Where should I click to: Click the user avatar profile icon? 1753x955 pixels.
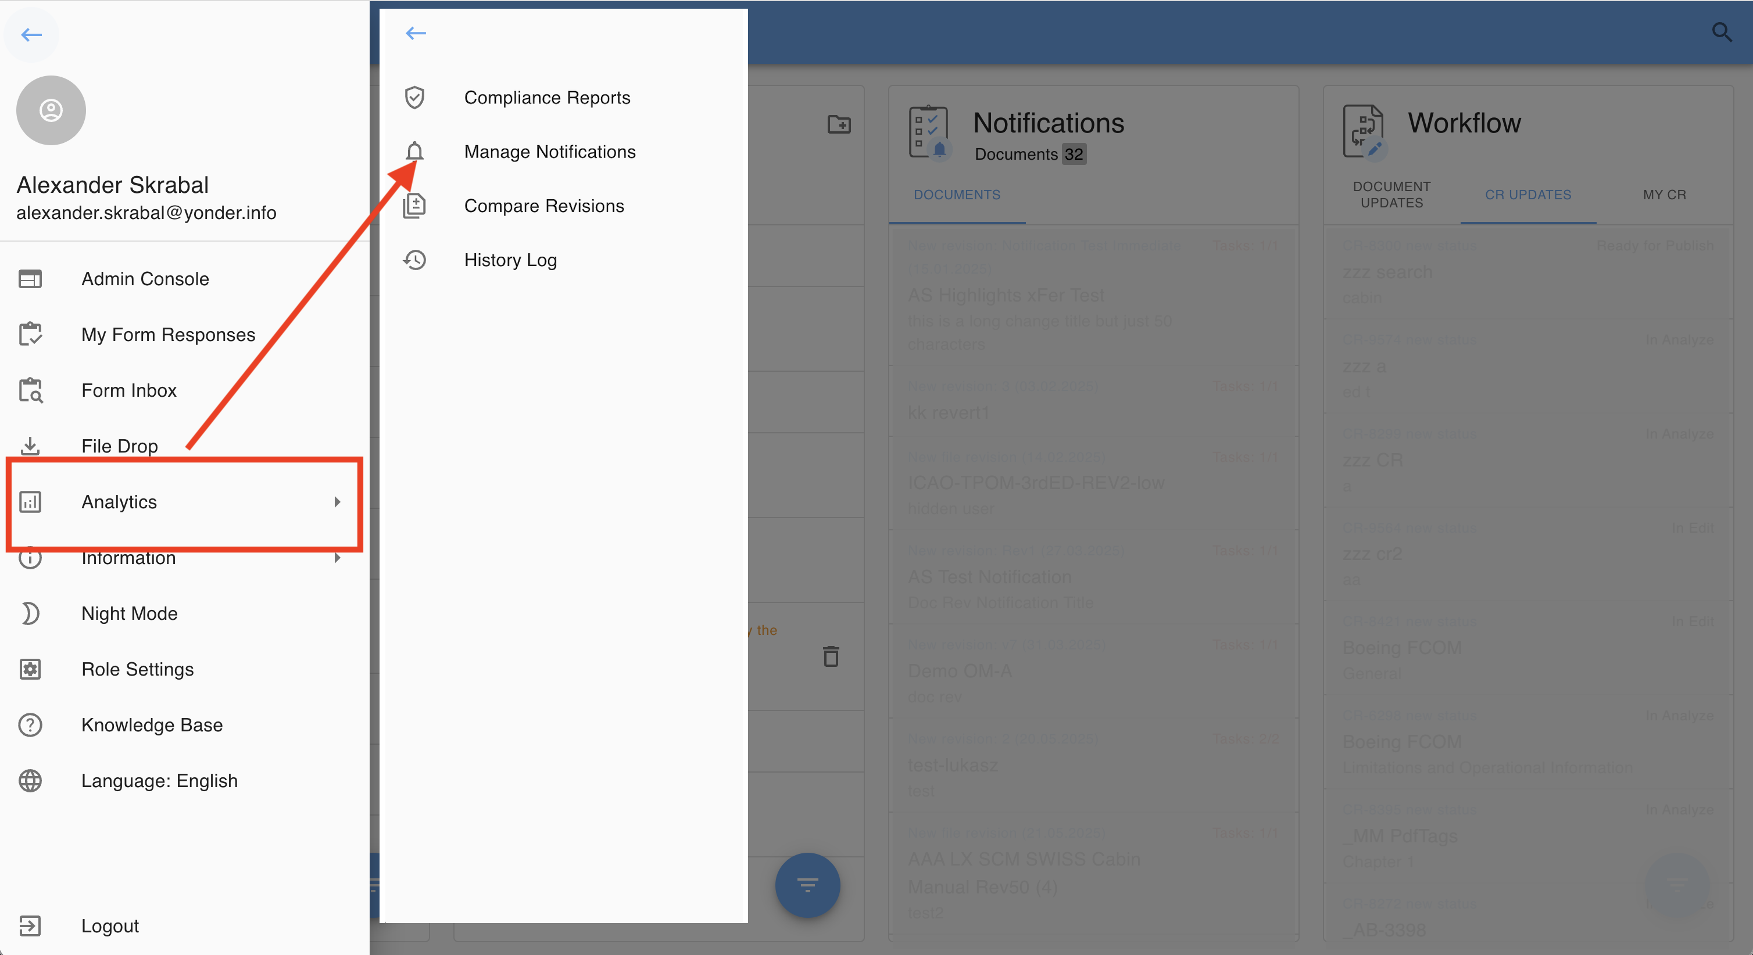[x=51, y=110]
